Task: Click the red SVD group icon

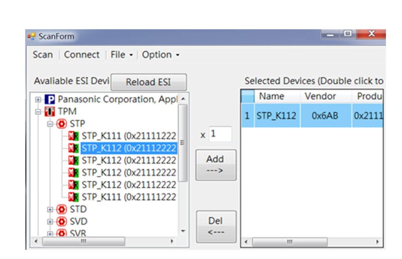Action: tap(61, 221)
